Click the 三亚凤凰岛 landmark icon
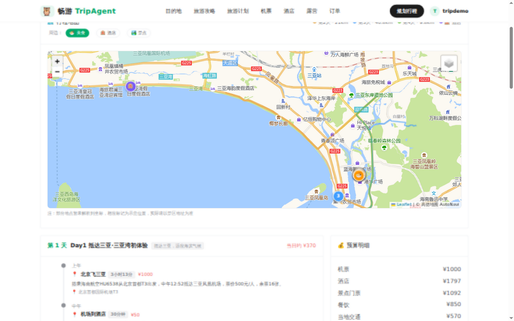 pyautogui.click(x=316, y=192)
